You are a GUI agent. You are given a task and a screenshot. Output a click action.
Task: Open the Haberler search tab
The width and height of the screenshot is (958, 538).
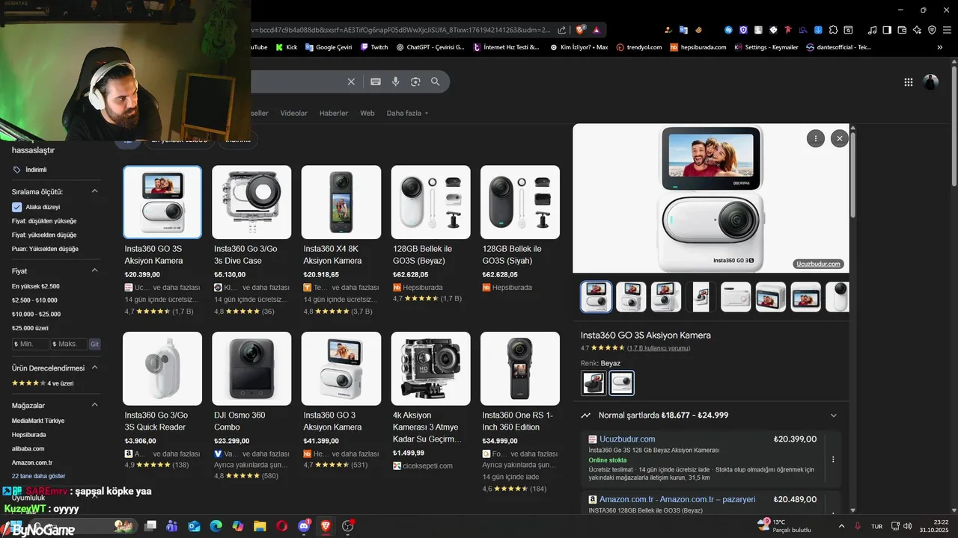[334, 113]
